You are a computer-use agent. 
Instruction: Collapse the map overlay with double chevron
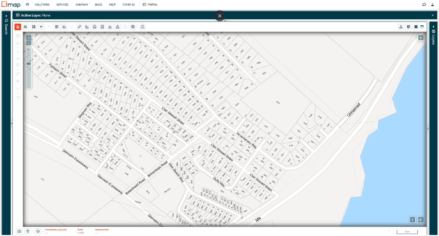click(421, 38)
